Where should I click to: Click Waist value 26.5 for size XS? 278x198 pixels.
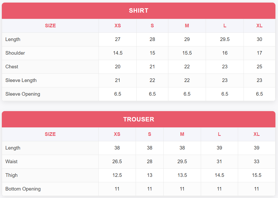coord(117,161)
